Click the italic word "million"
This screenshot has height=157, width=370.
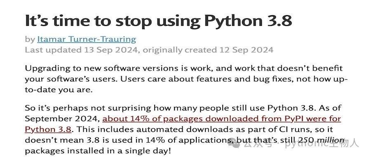point(330,140)
